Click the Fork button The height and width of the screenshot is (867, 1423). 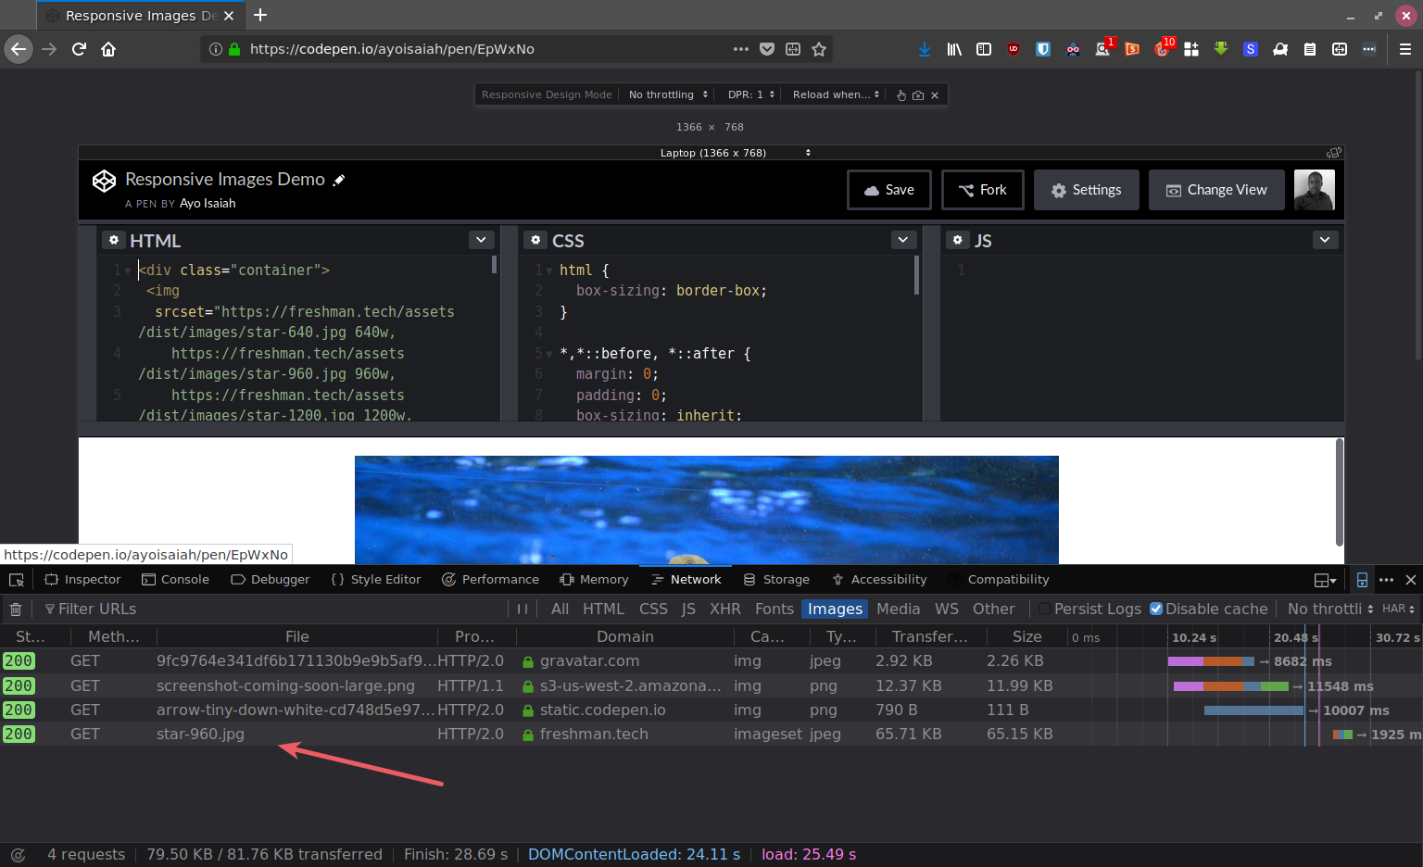tap(982, 190)
